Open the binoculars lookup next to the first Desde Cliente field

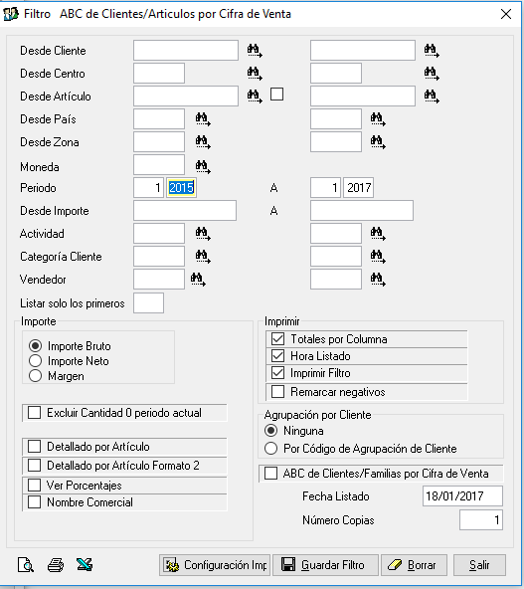tap(255, 51)
